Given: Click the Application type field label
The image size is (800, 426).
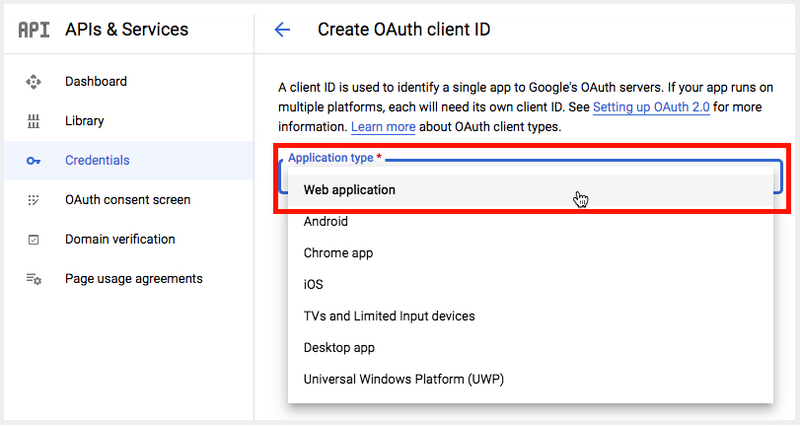Looking at the screenshot, I should [334, 158].
